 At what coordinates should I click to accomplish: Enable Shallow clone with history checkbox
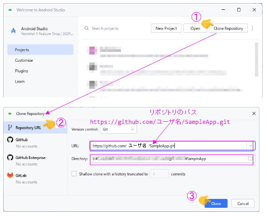tap(74, 174)
